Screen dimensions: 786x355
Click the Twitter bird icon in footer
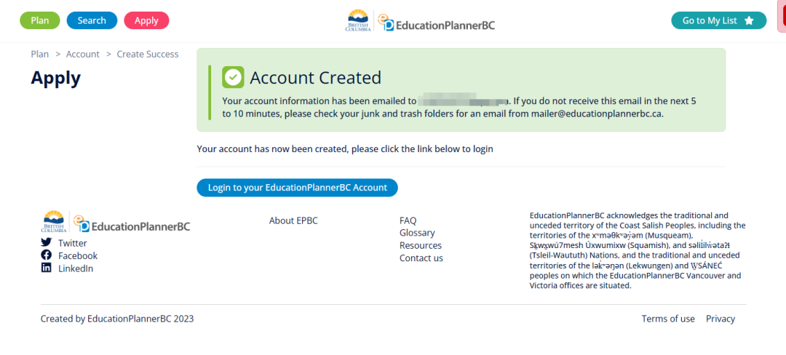(46, 242)
